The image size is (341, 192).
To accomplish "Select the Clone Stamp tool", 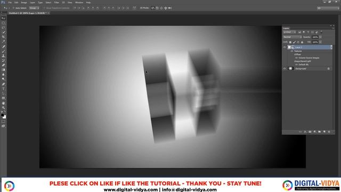I will tap(3, 55).
